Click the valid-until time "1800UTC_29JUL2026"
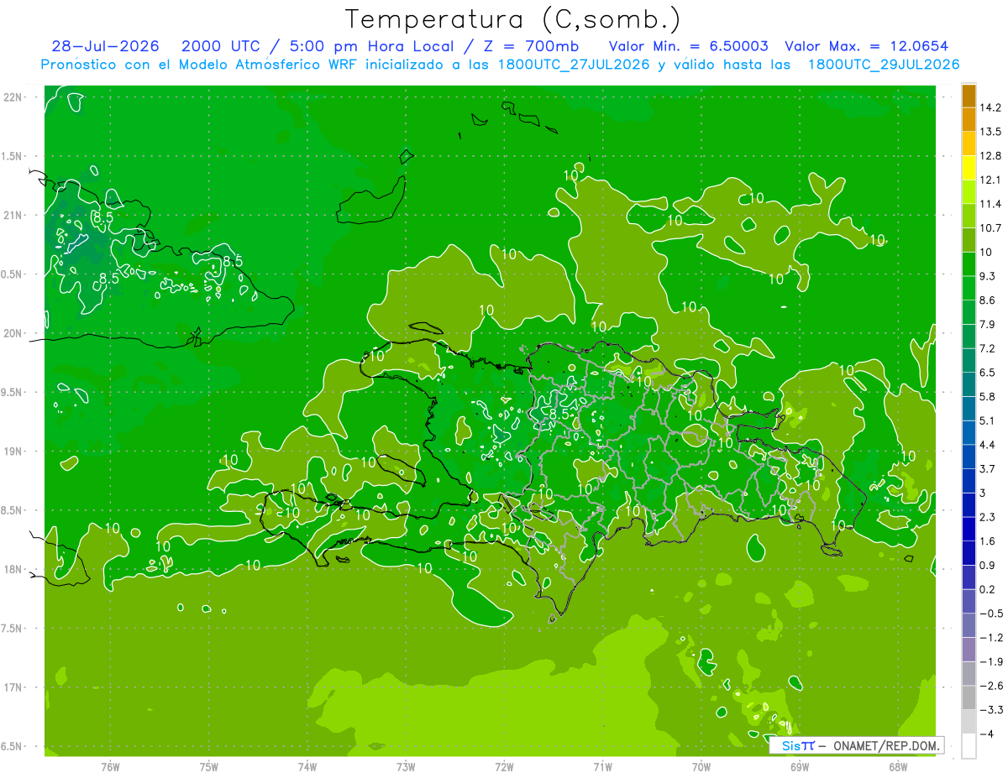This screenshot has width=1008, height=778. (884, 65)
